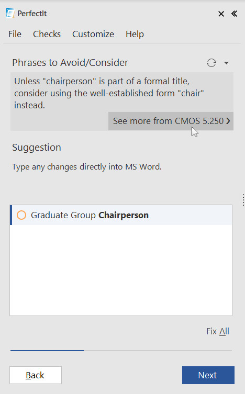Open the File menu

point(15,34)
